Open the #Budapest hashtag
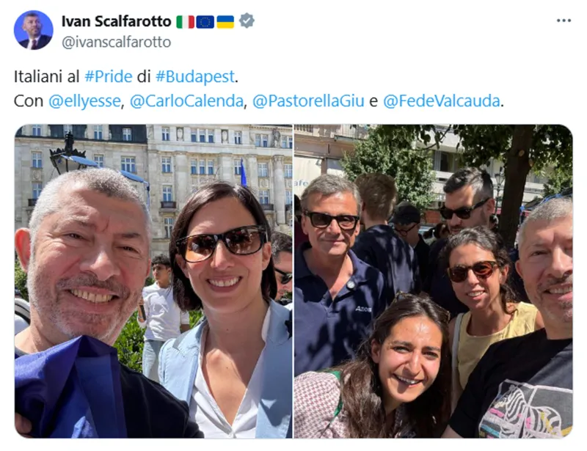The height and width of the screenshot is (451, 587). pos(195,76)
